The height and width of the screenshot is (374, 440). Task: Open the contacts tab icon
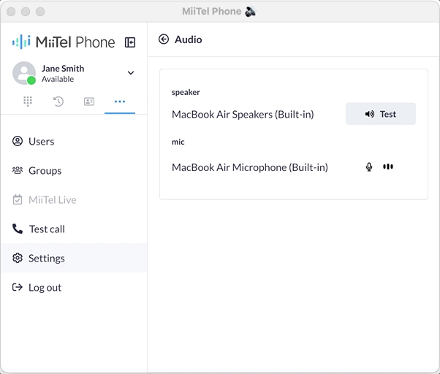(x=89, y=102)
